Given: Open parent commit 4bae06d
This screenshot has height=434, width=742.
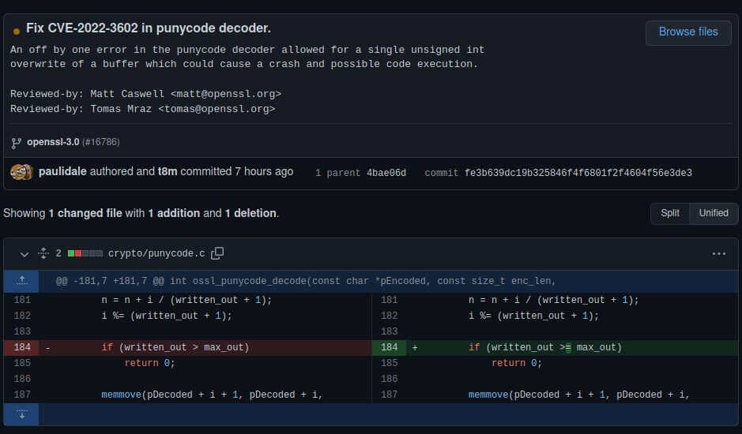Looking at the screenshot, I should click(386, 173).
